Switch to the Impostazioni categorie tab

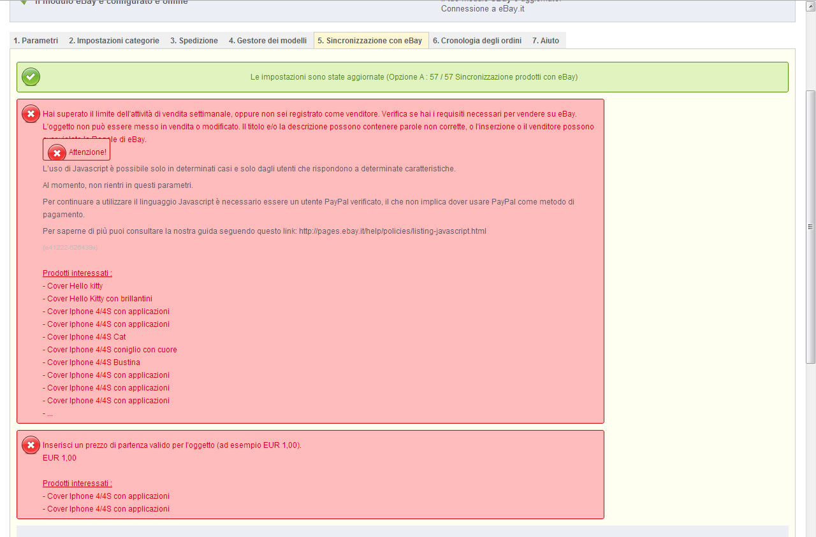(x=114, y=41)
